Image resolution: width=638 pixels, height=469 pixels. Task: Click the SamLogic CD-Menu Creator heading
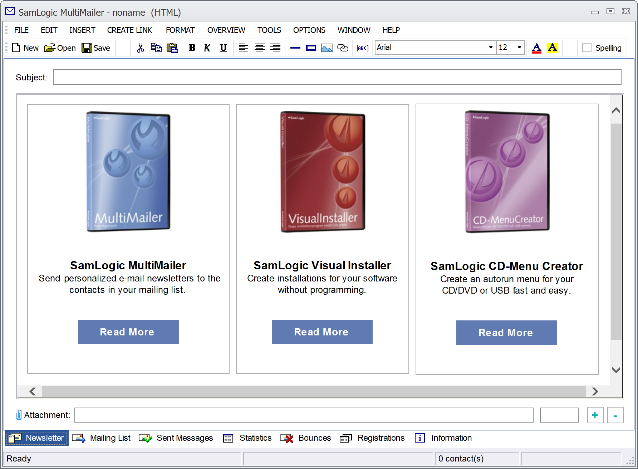point(507,266)
